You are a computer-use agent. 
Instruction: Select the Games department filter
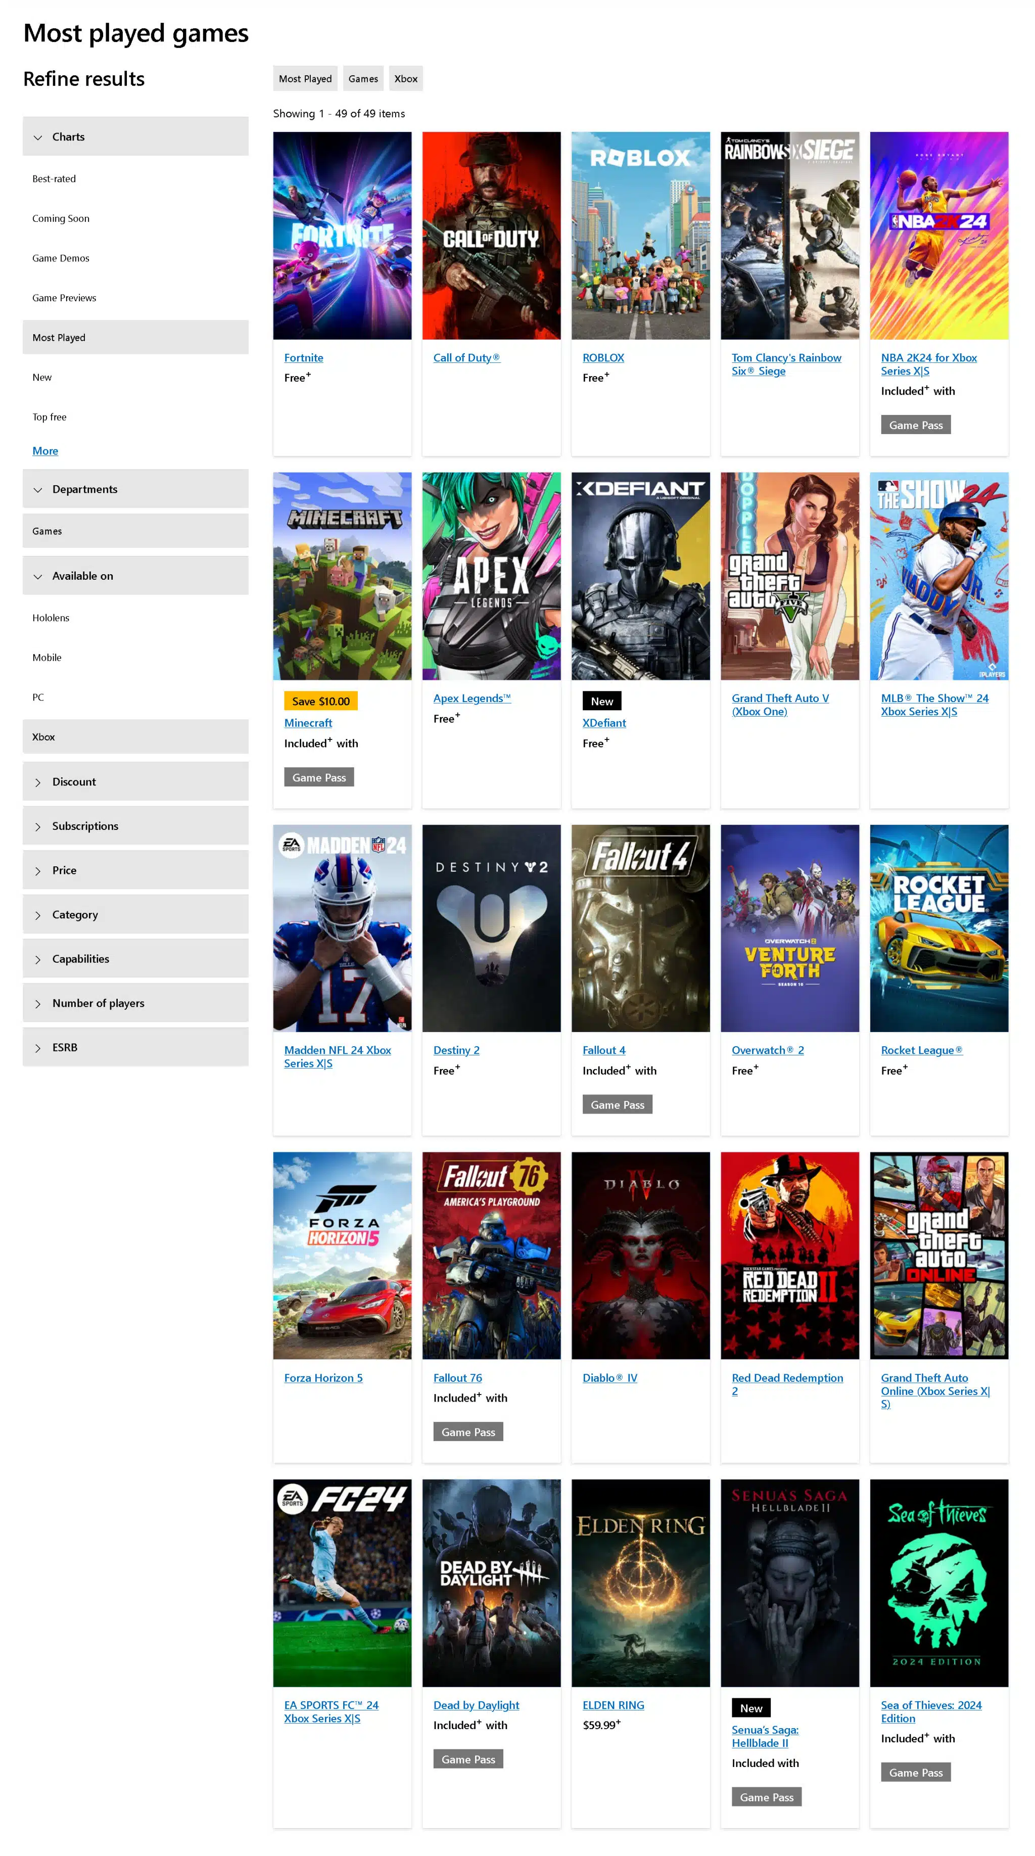click(x=135, y=531)
